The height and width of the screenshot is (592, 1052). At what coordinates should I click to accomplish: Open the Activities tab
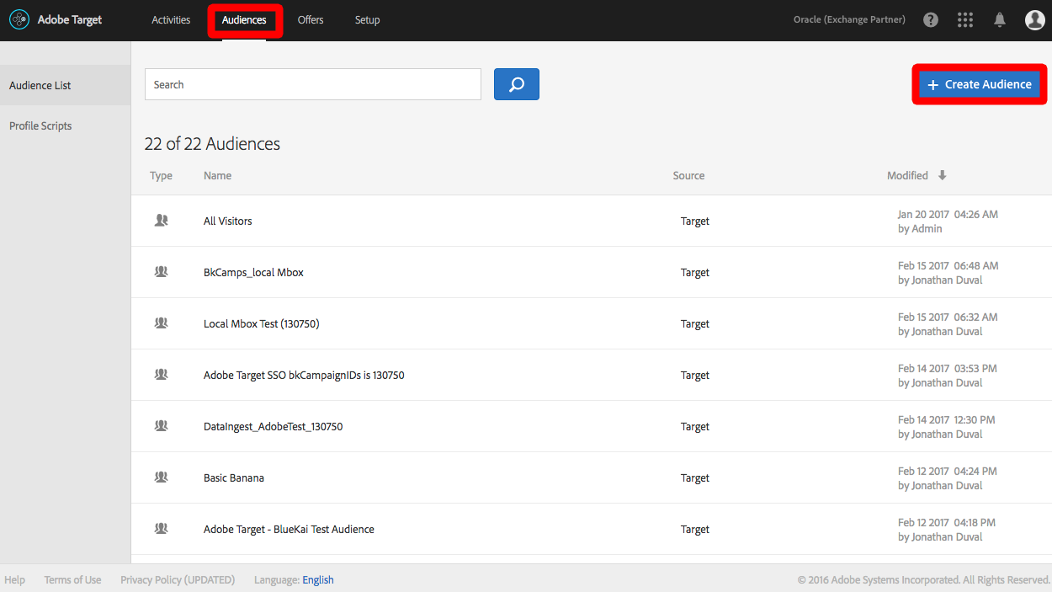click(171, 20)
